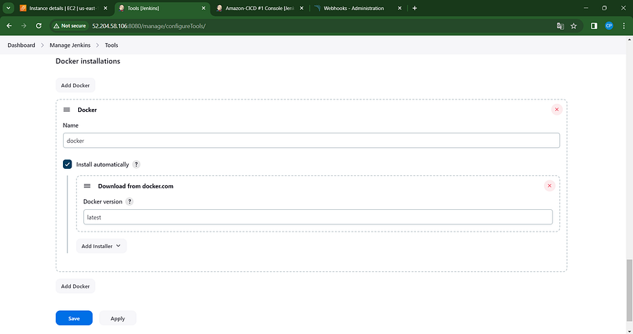Click the Not secure site info badge
This screenshot has height=334, width=633.
[x=70, y=26]
